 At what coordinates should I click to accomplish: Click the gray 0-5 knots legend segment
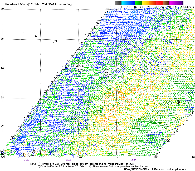(x=118, y=3)
